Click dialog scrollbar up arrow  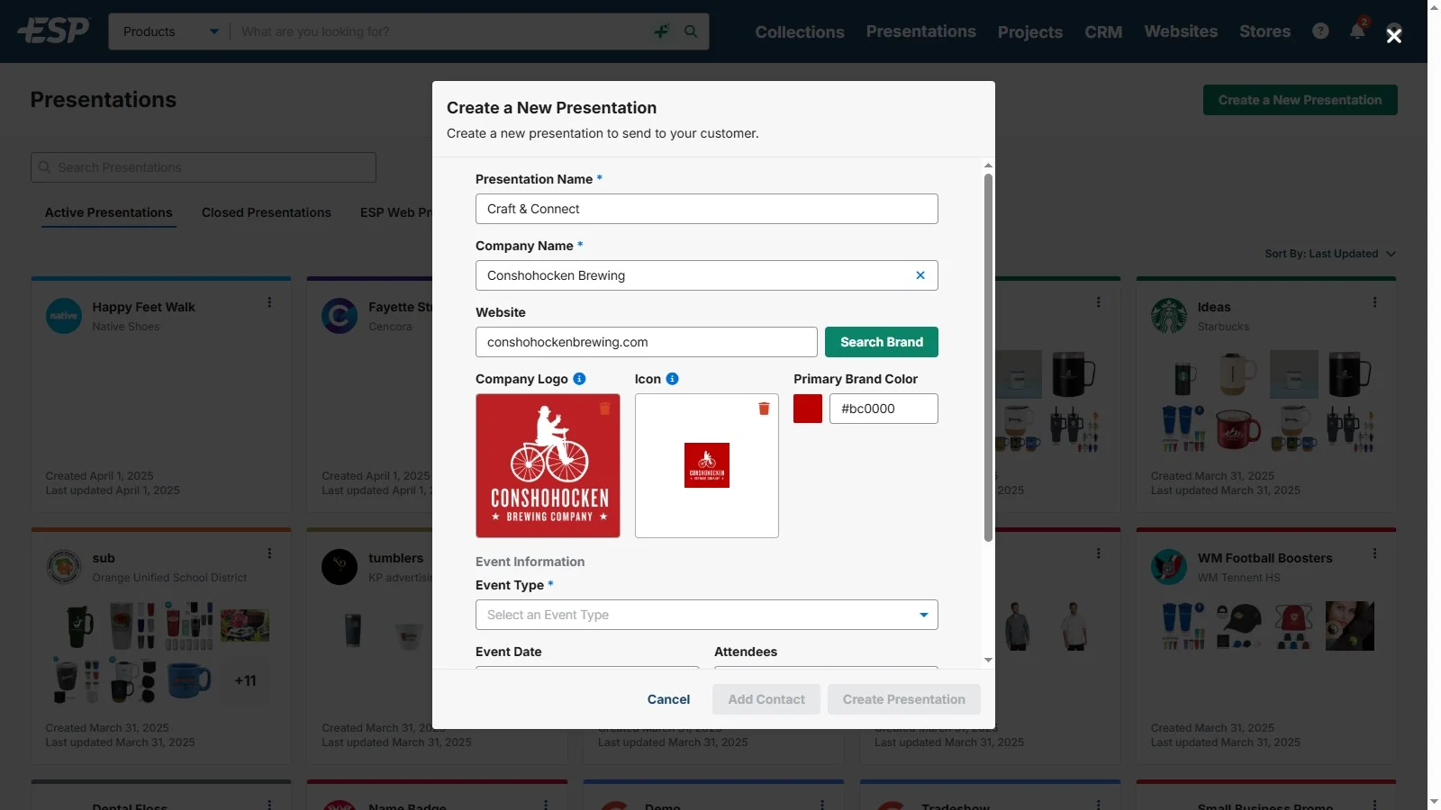point(988,166)
